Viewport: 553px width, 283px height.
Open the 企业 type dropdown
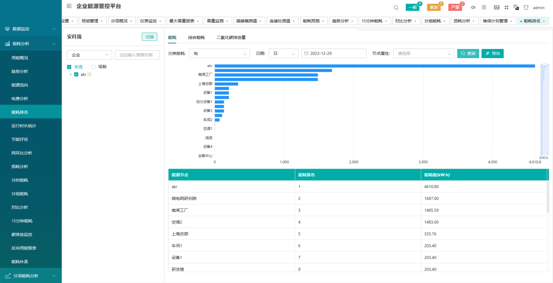89,55
